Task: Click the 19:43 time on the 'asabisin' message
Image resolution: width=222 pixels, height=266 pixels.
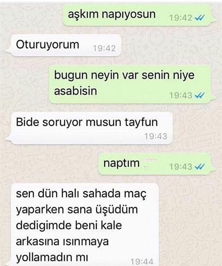Action: [x=181, y=95]
